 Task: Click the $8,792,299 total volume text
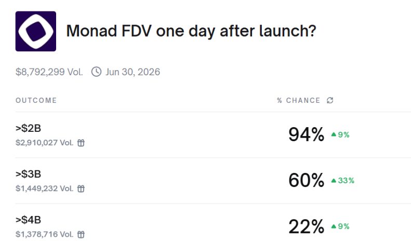49,72
